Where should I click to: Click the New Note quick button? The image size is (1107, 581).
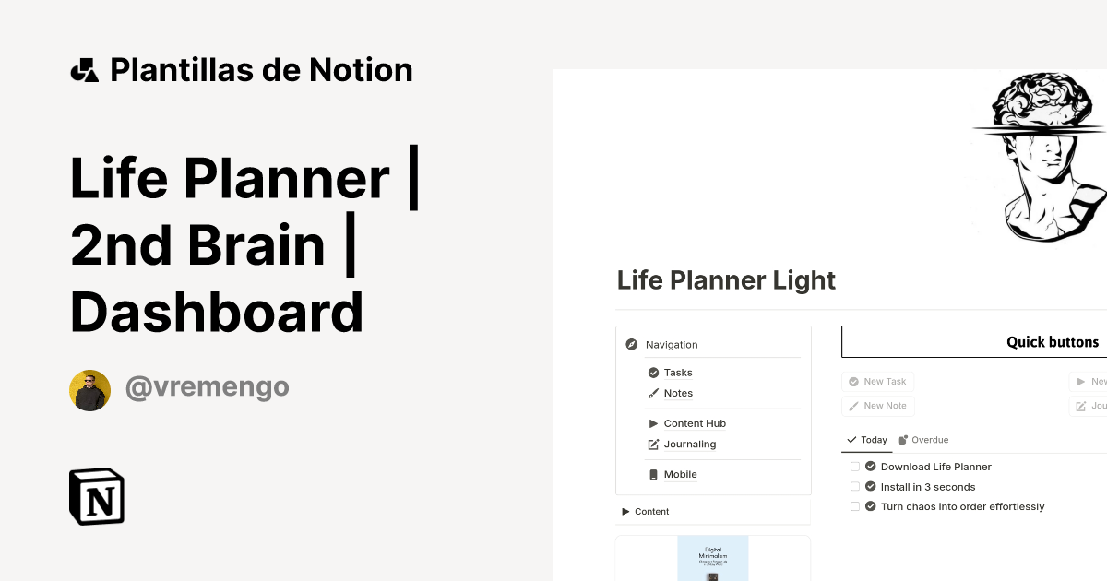pos(877,405)
